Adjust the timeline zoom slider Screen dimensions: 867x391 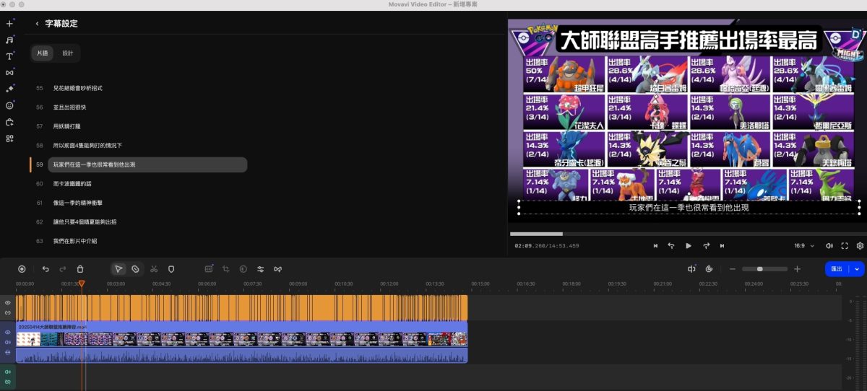click(764, 269)
